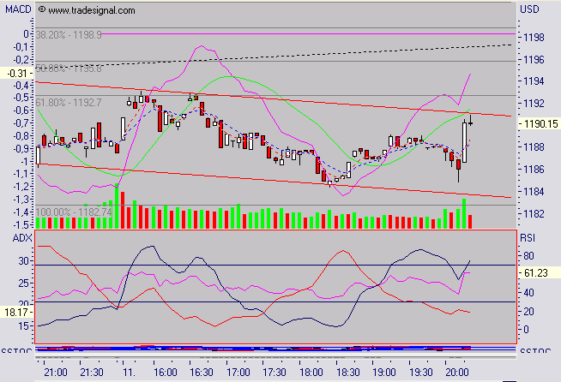
Task: Click the USD currency label
Action: tap(529, 9)
